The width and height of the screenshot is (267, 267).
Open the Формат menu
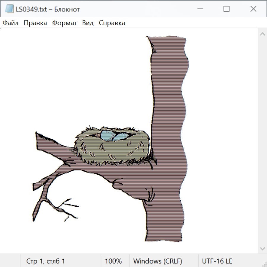[x=64, y=23]
